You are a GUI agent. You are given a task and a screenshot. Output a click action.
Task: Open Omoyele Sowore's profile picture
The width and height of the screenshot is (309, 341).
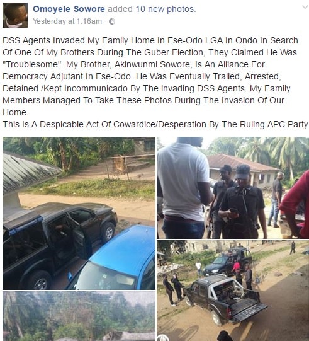tap(15, 15)
